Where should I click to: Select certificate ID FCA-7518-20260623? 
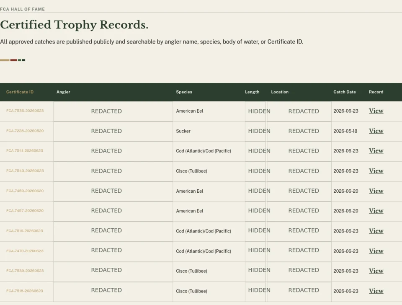point(25,291)
